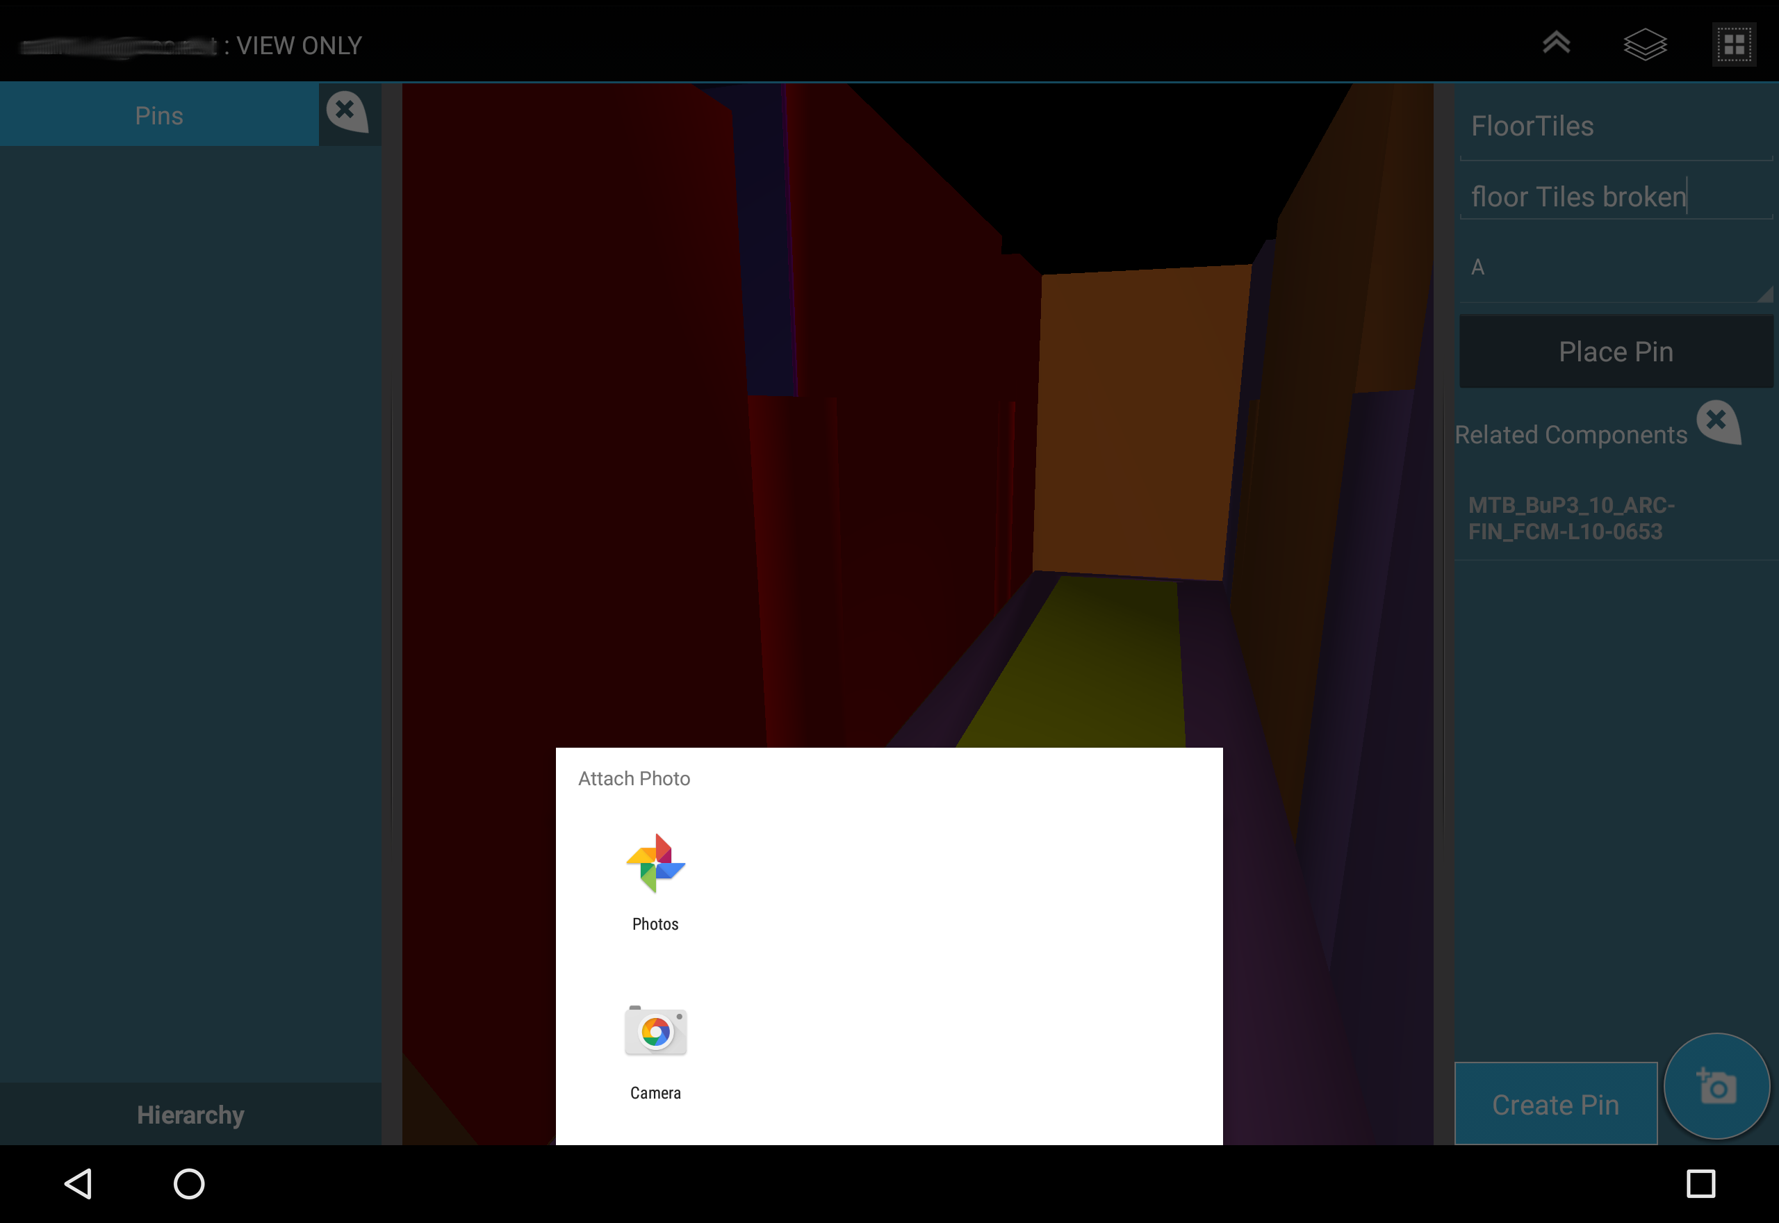
Task: Open the layers stack icon
Action: pos(1644,44)
